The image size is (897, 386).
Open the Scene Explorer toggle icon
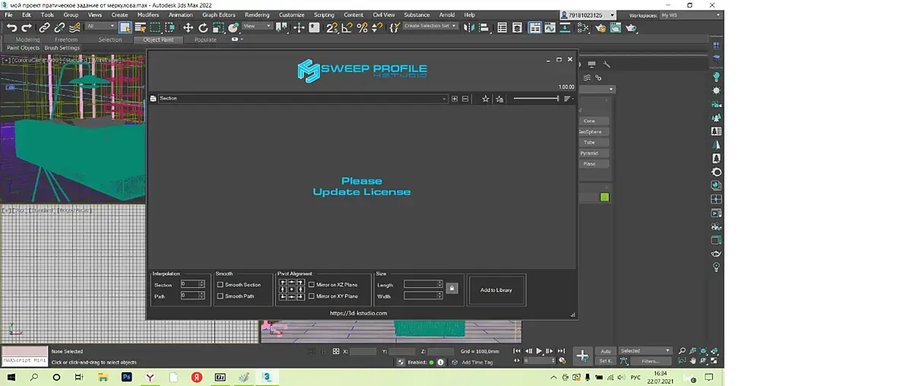(x=502, y=27)
